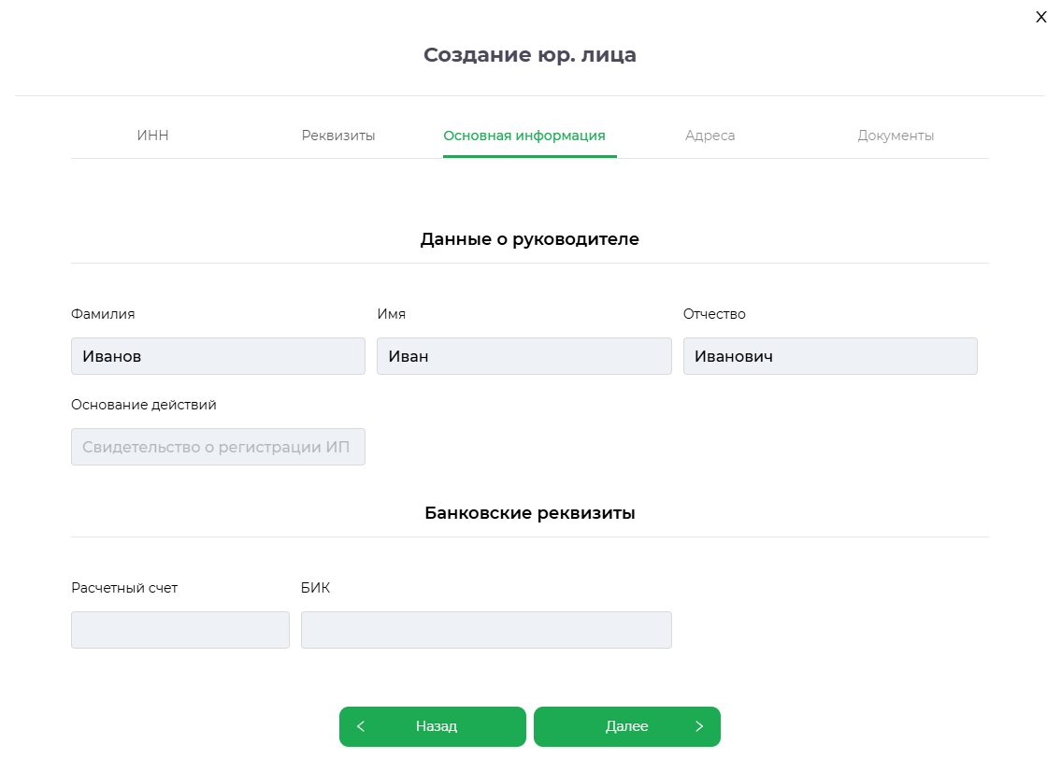This screenshot has height=773, width=1061.
Task: Select the Основная информация tab
Action: (x=524, y=136)
